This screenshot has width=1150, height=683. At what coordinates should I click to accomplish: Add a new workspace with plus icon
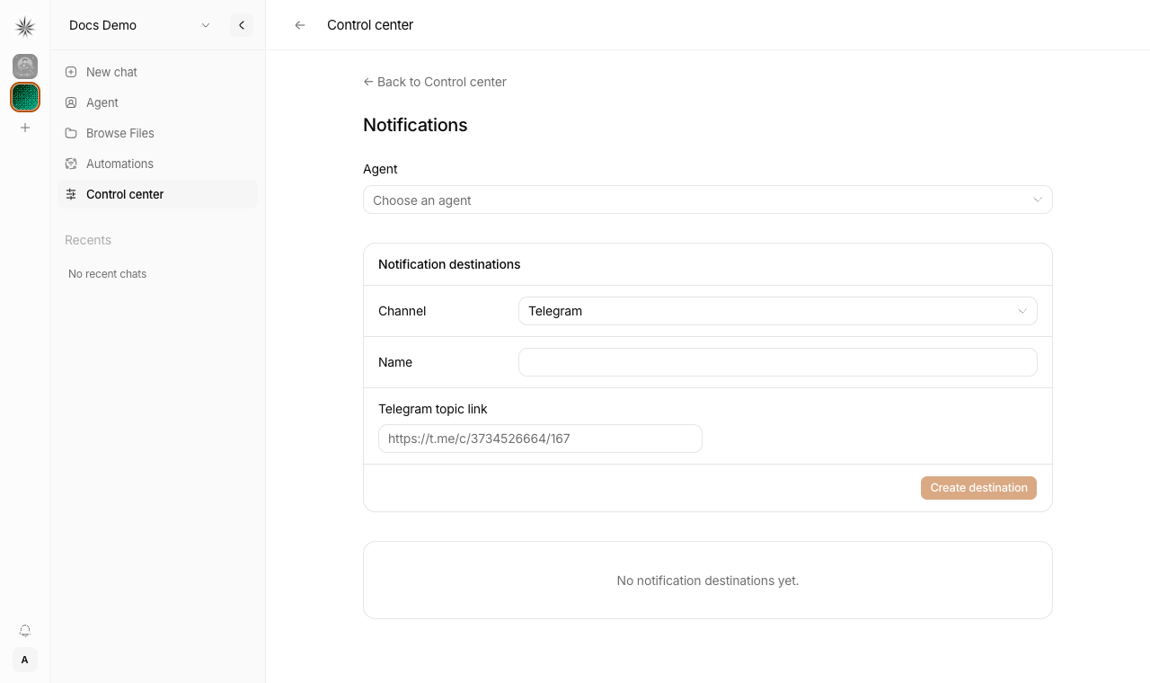(25, 128)
